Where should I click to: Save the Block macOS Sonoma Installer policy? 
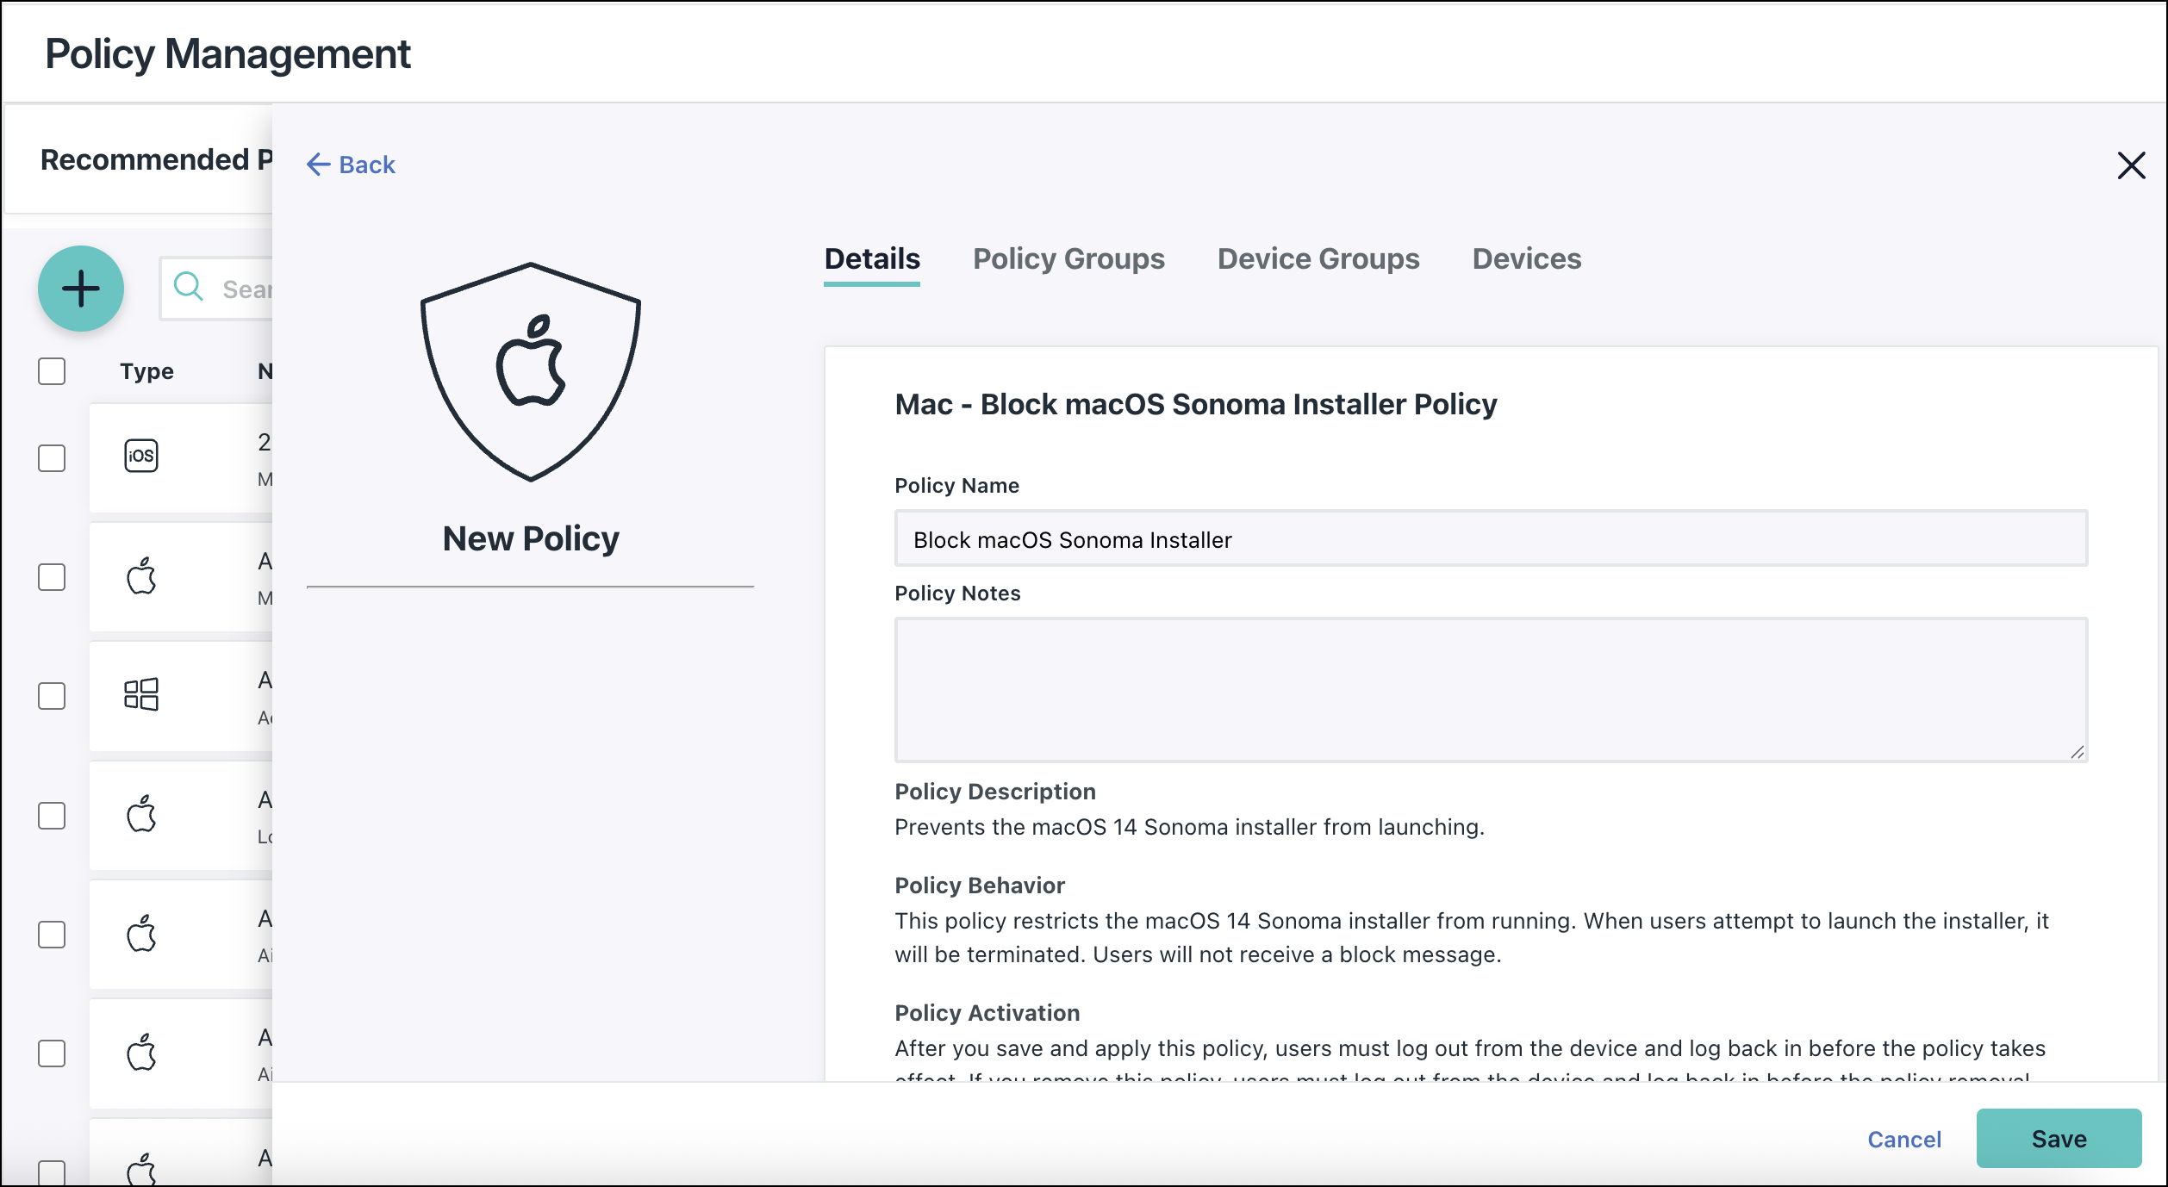tap(2059, 1139)
